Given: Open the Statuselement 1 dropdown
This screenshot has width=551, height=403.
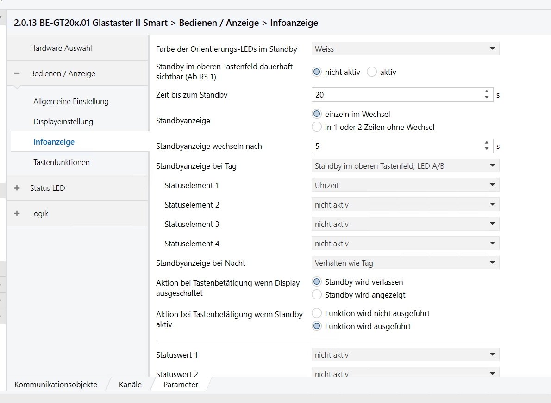Looking at the screenshot, I should (405, 185).
